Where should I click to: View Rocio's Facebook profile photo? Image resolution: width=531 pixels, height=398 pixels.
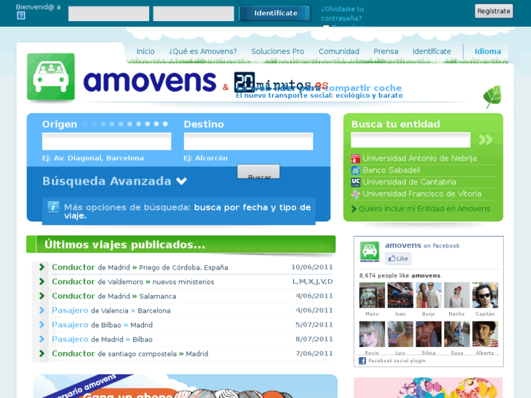pos(372,334)
